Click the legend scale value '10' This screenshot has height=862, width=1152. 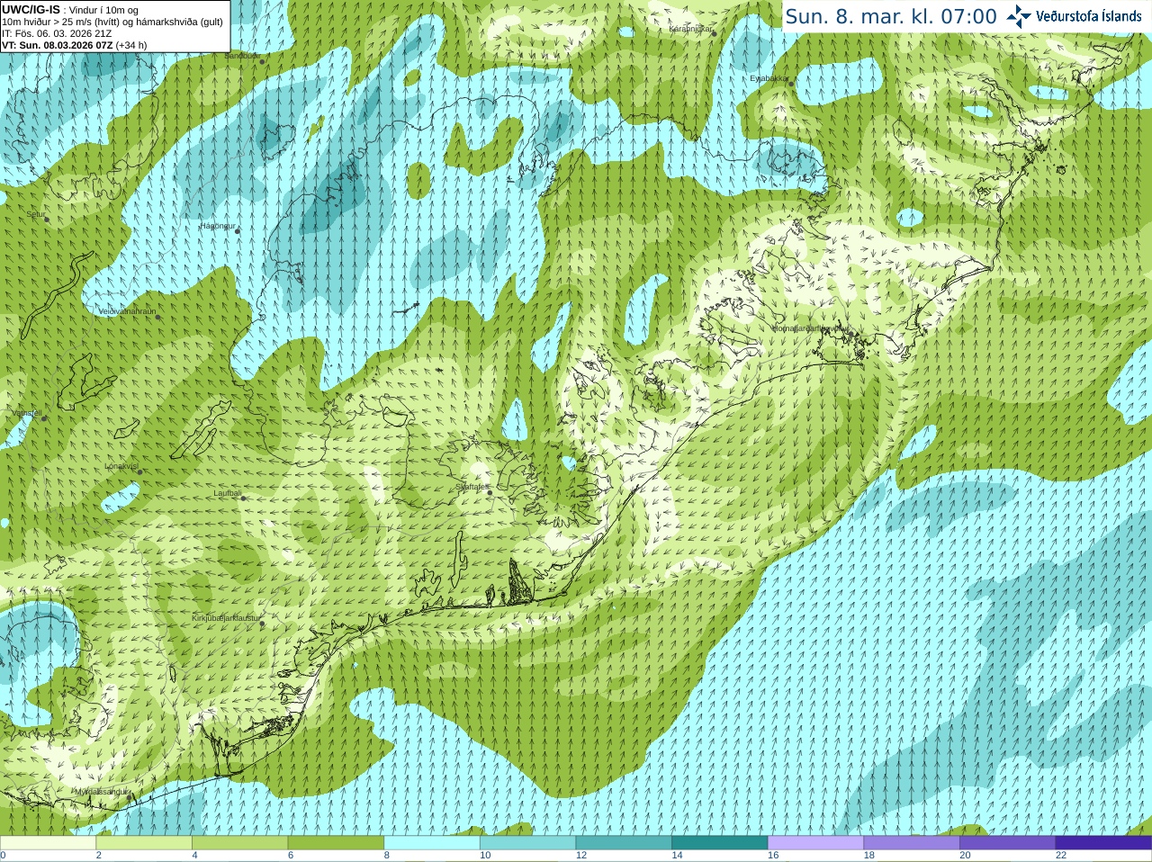pos(485,856)
